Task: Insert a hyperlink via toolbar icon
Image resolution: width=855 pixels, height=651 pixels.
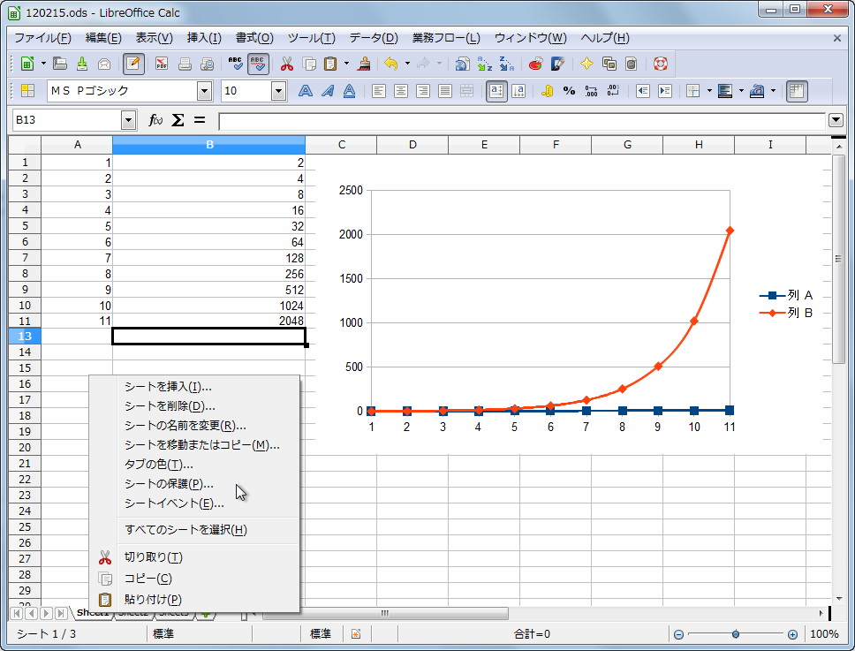Action: tap(463, 64)
